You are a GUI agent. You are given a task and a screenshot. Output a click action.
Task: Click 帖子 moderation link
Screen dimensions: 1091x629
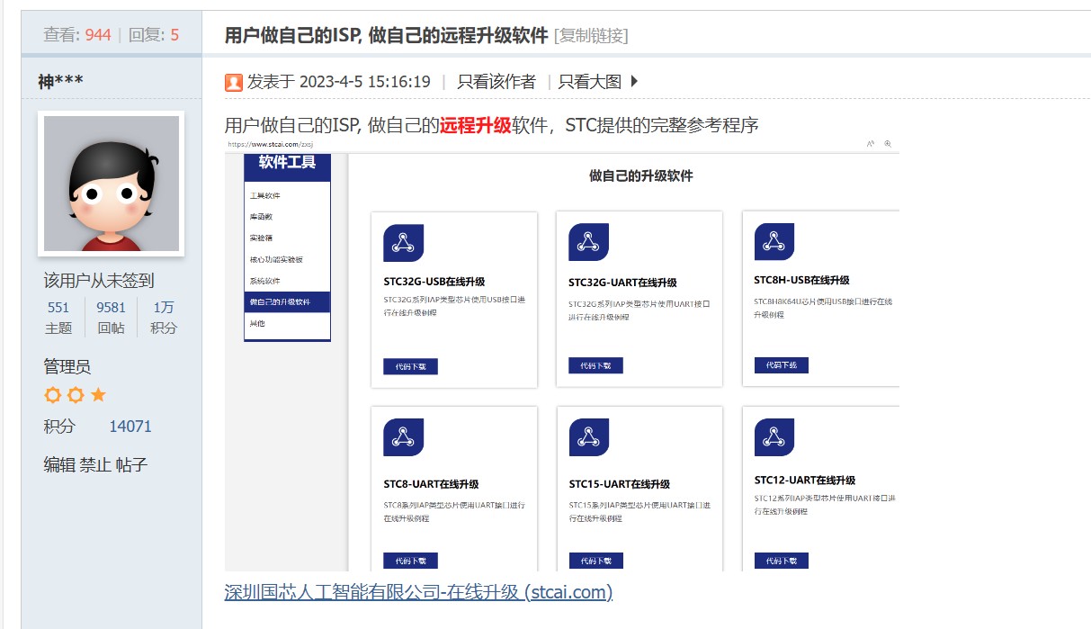click(x=131, y=465)
